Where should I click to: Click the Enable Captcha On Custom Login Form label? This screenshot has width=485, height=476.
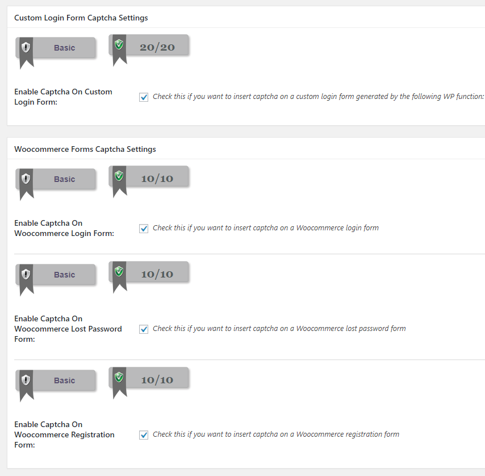pos(63,97)
